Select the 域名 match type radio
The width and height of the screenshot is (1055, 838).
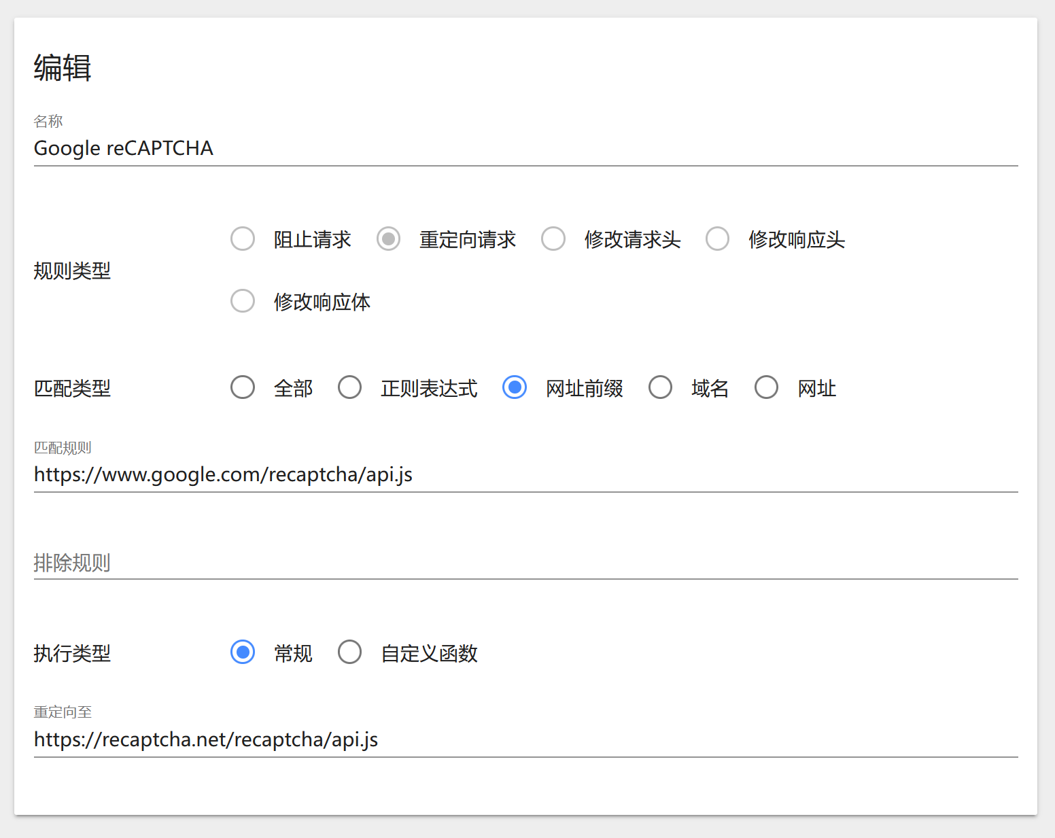660,387
